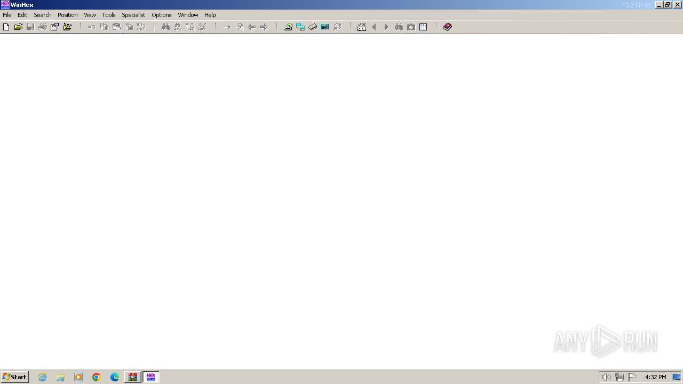Click the solid right triangle icon

tap(386, 27)
